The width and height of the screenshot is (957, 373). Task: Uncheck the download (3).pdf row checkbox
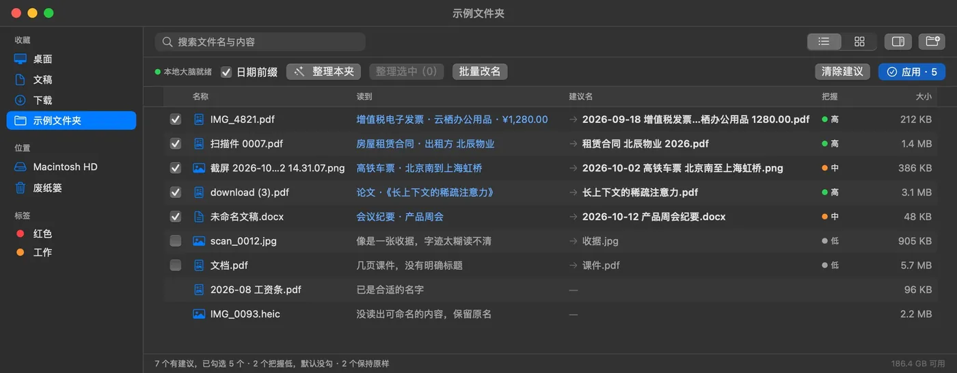(176, 193)
